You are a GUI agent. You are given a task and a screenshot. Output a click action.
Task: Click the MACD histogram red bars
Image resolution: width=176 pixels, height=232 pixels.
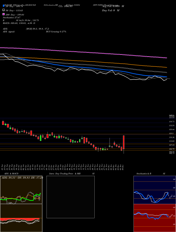[20, 219]
